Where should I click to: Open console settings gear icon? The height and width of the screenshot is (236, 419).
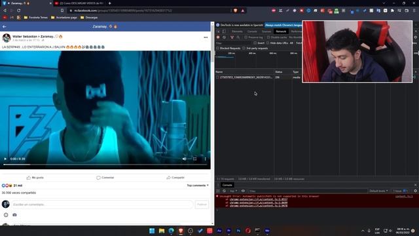tap(415, 191)
